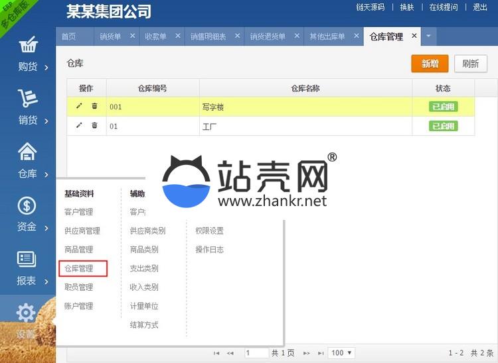Open the 100 rows-per-page dropdown

341,353
